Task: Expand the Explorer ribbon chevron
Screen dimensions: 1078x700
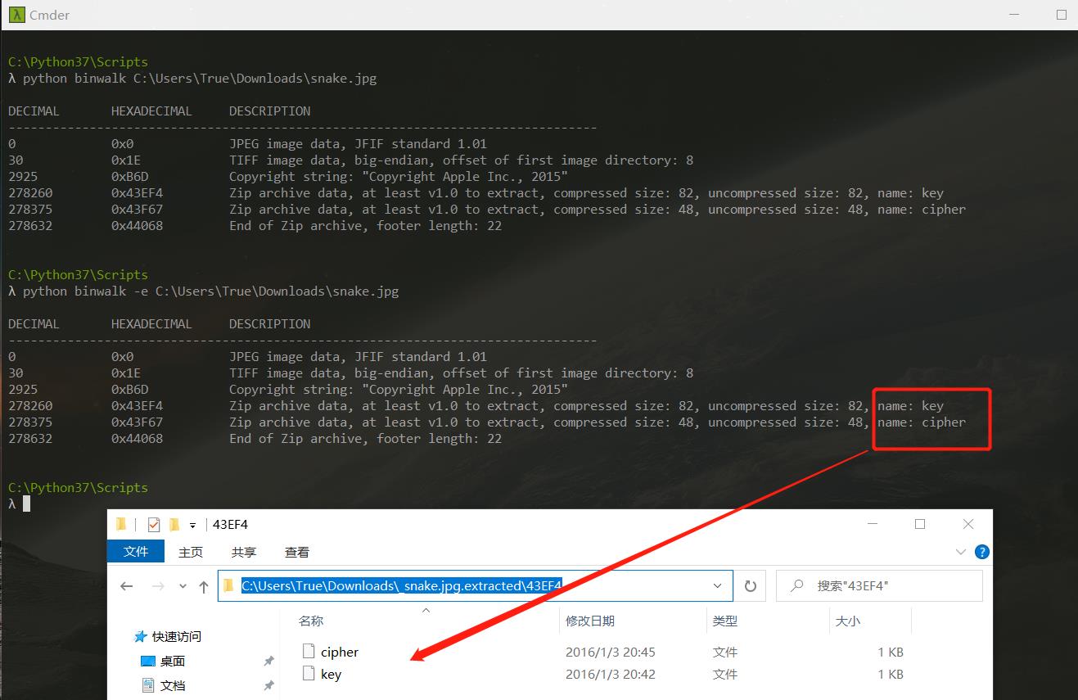Action: [x=962, y=552]
